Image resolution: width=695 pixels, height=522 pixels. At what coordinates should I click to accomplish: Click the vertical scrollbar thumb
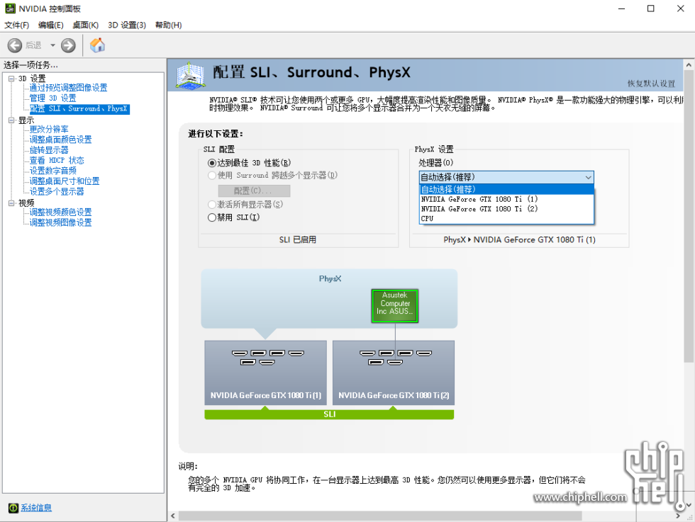pos(689,217)
